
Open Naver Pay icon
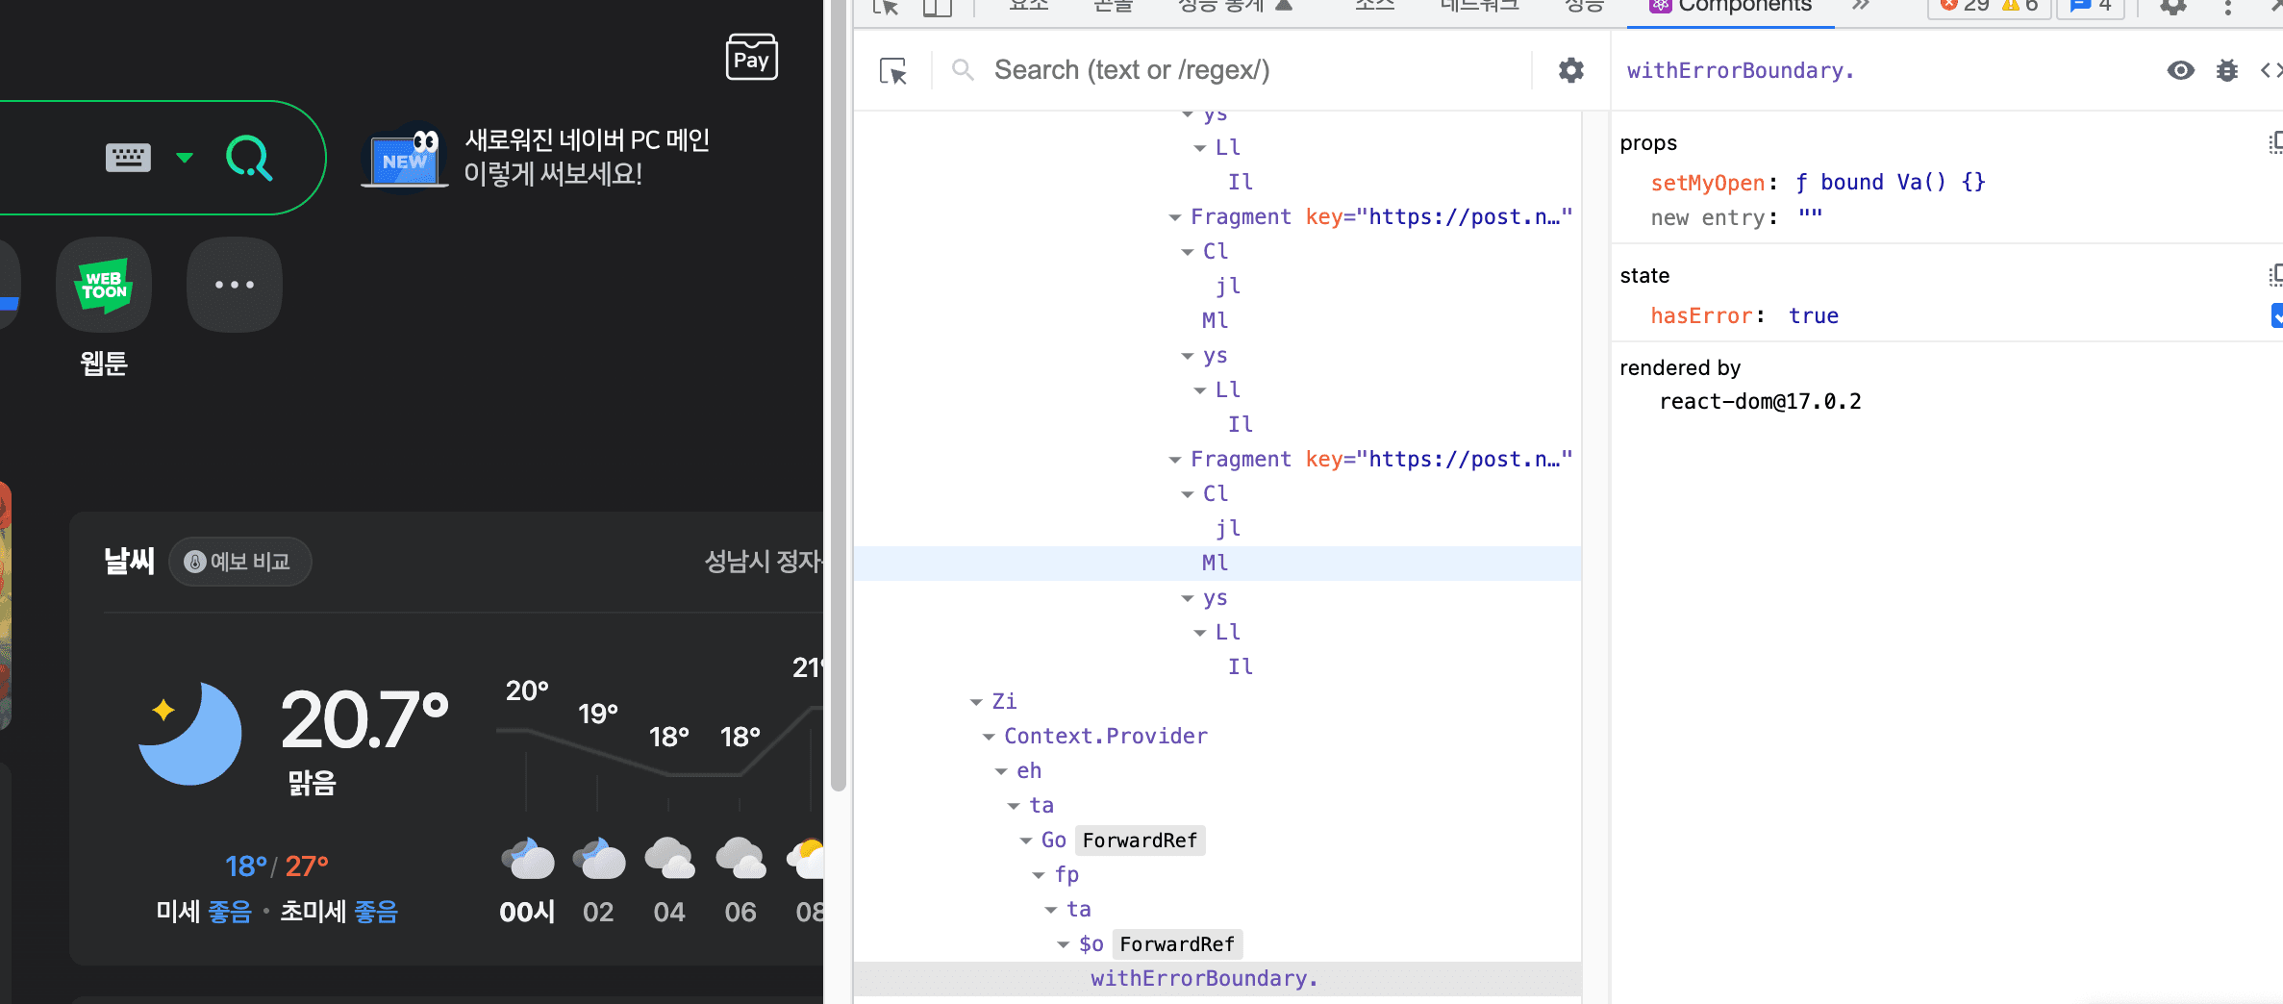pos(751,58)
